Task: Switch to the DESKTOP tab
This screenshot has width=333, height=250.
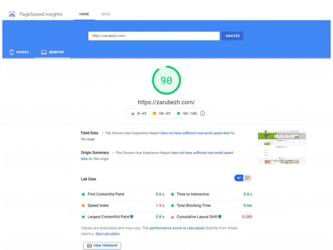Action: point(53,52)
